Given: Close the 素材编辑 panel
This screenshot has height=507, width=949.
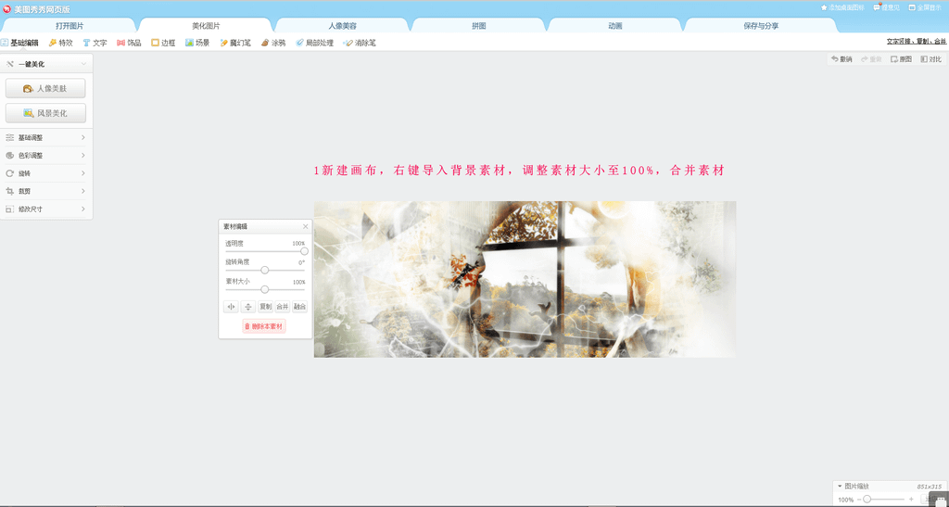Looking at the screenshot, I should (x=305, y=226).
